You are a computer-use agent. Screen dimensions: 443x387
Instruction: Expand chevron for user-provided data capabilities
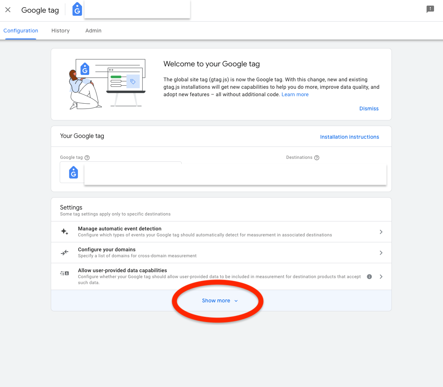[x=381, y=277]
